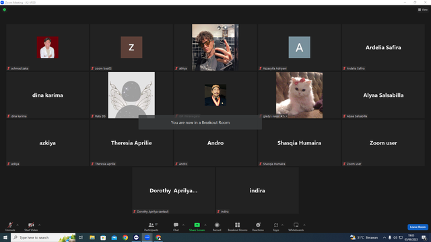Screen dimensions: 431x242
Task: Click the Leave Room button
Action: pos(418,227)
